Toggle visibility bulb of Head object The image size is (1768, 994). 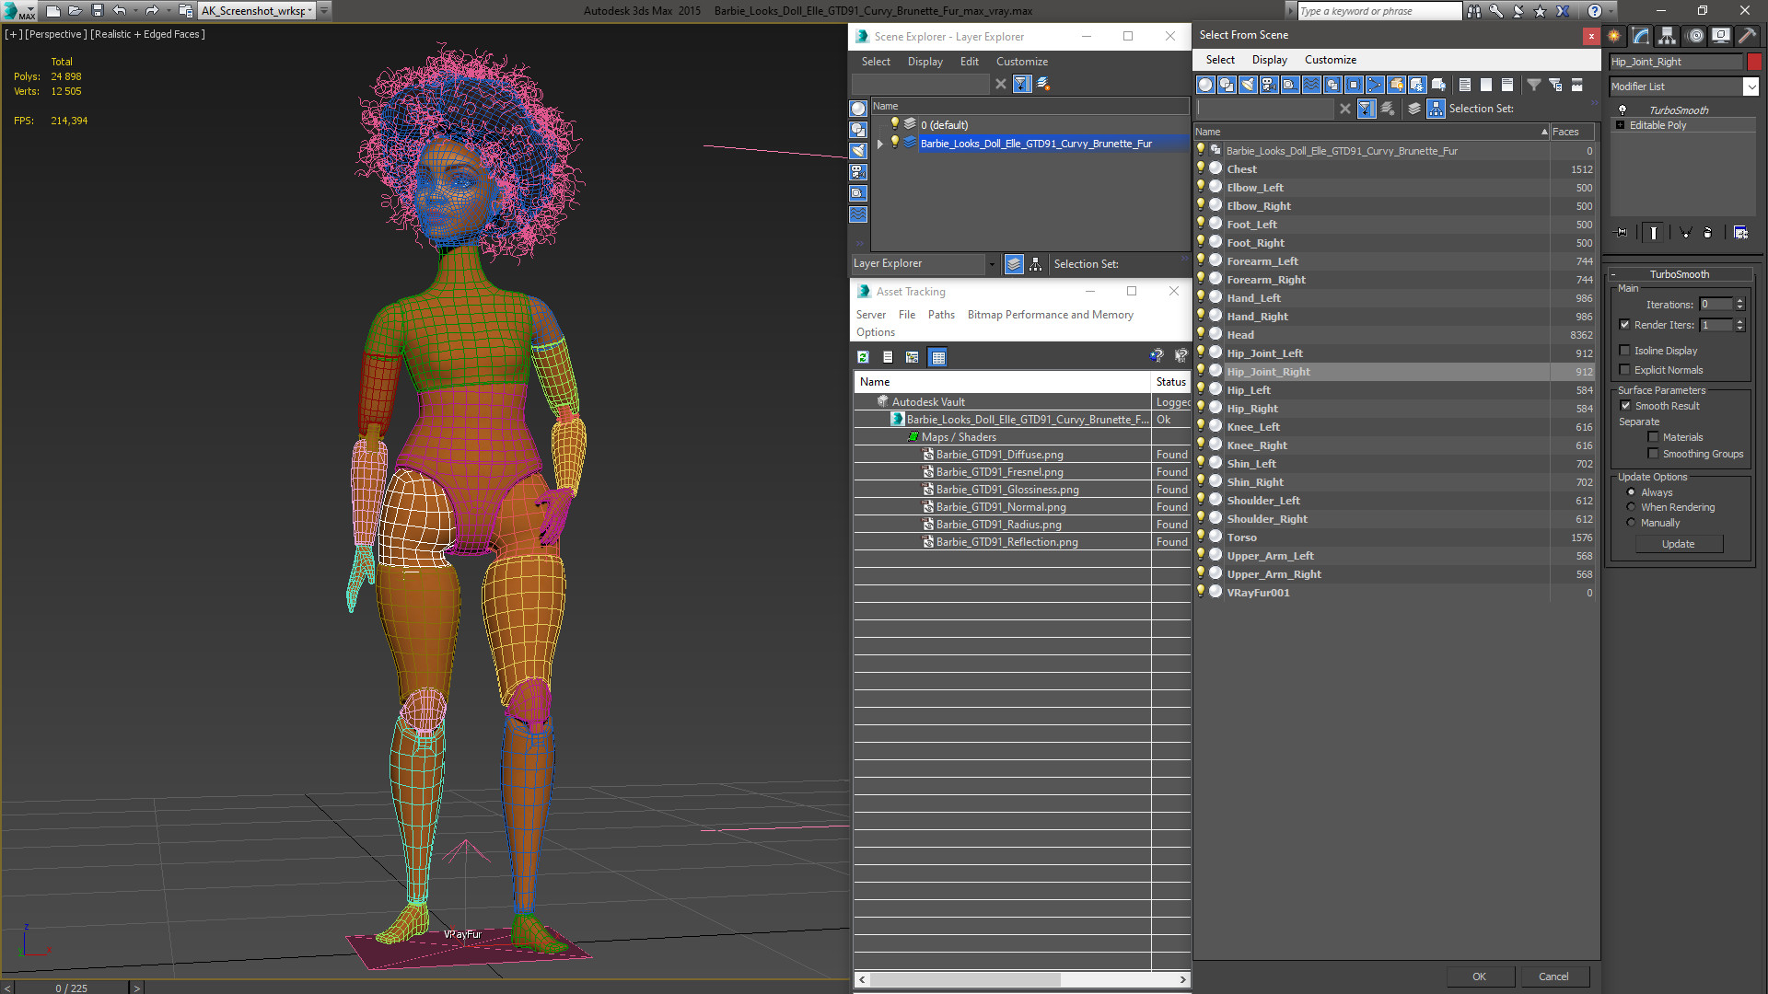click(x=1201, y=334)
